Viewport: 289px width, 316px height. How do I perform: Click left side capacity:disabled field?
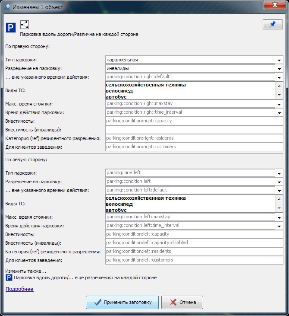tap(194, 243)
